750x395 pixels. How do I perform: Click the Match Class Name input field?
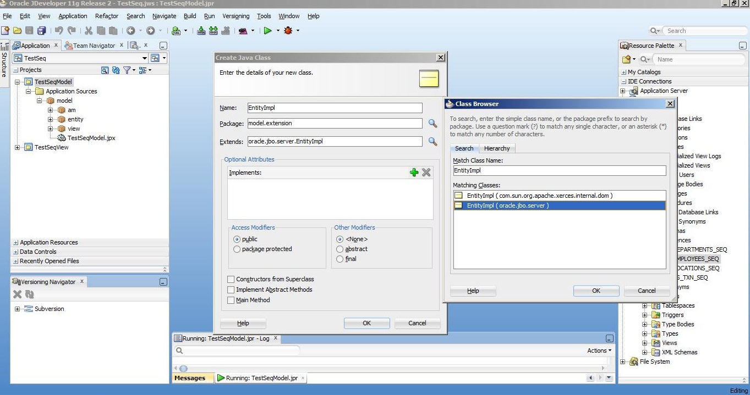(560, 170)
